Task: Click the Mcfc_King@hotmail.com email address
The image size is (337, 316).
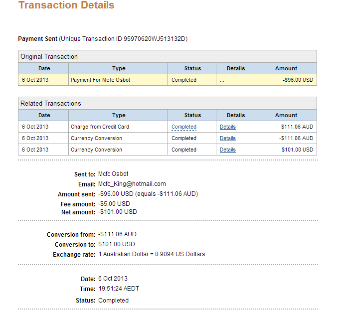Action: click(132, 184)
